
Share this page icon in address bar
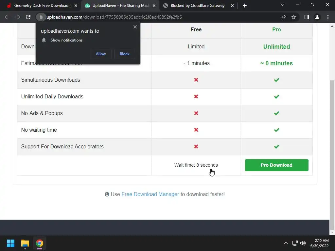pos(283,17)
